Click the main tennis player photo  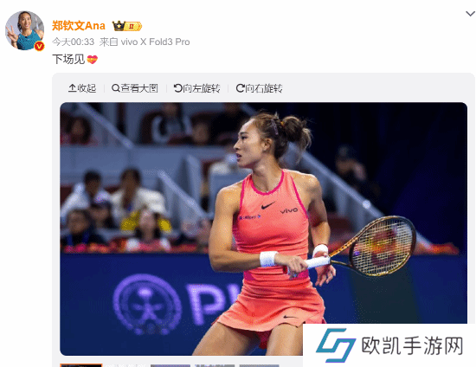(x=263, y=229)
